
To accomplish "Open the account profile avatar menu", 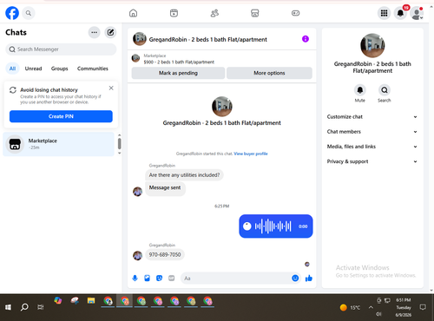I will 417,13.
